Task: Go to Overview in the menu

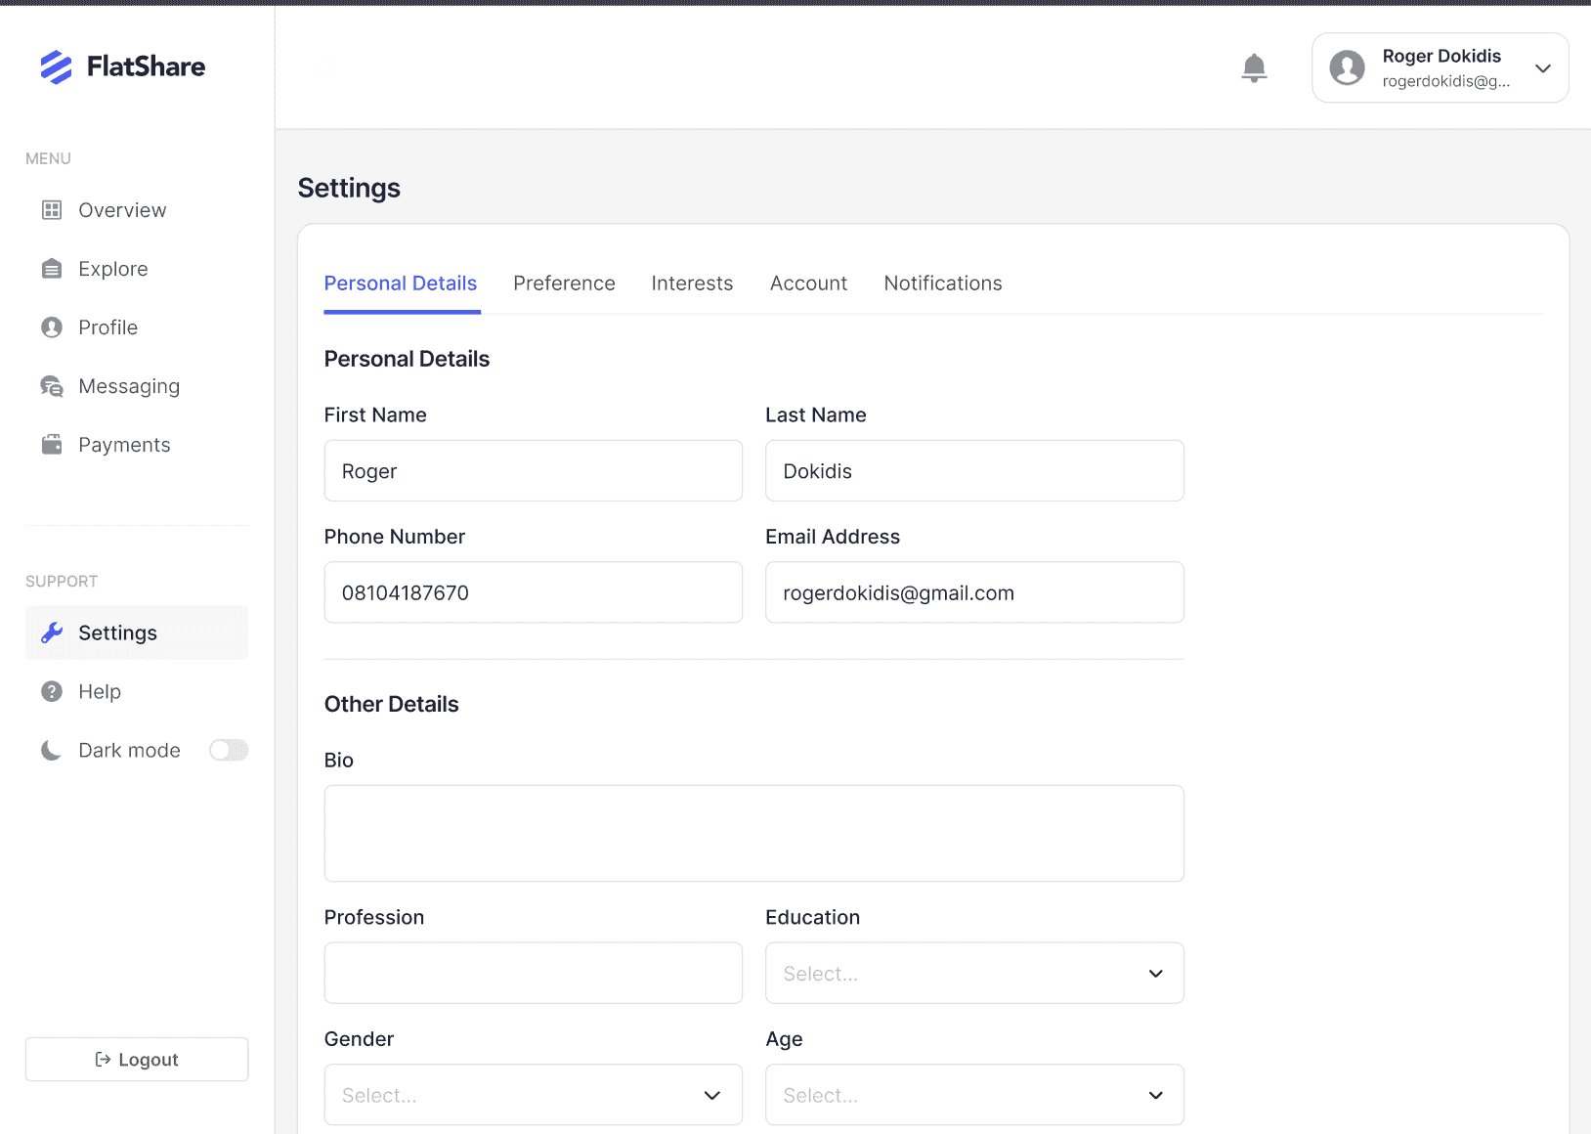Action: click(137, 210)
